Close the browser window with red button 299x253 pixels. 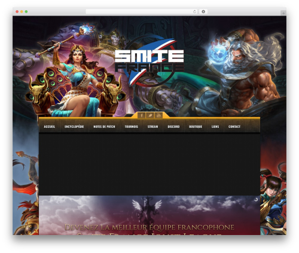[x=17, y=12]
